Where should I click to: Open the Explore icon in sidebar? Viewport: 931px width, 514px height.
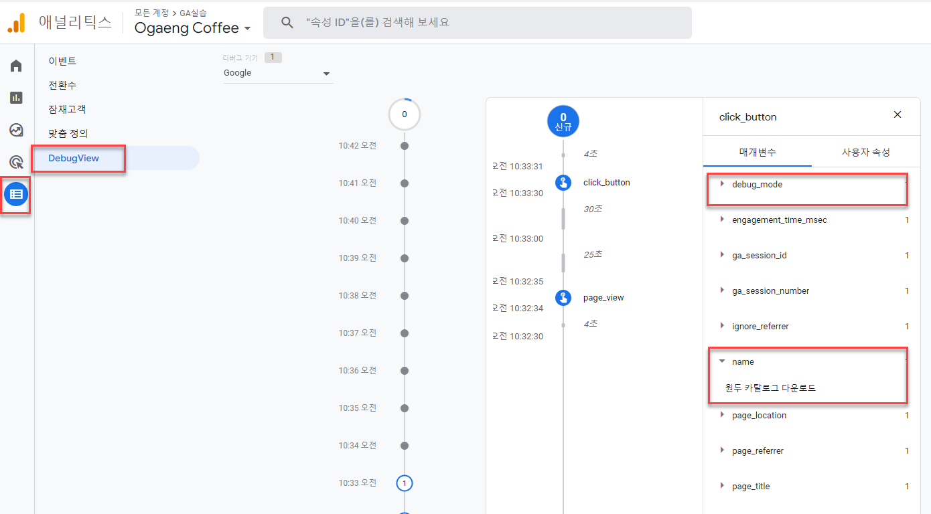[16, 130]
